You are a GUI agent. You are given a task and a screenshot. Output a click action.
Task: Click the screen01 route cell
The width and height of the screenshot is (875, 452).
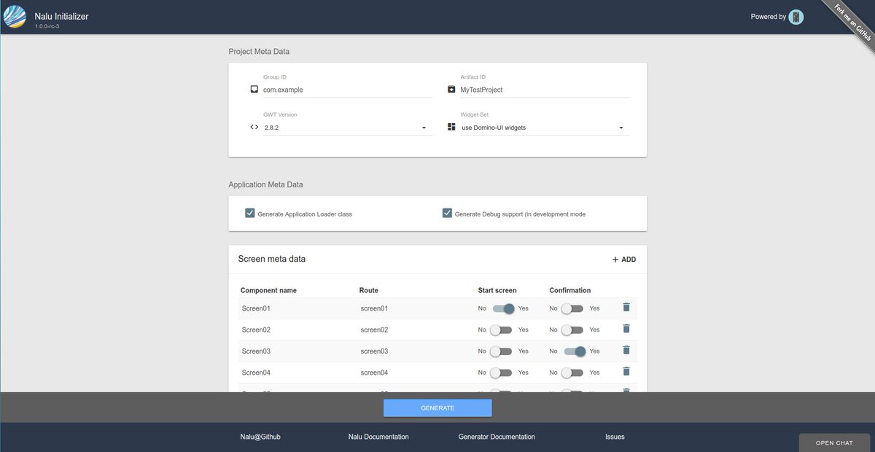coord(374,308)
